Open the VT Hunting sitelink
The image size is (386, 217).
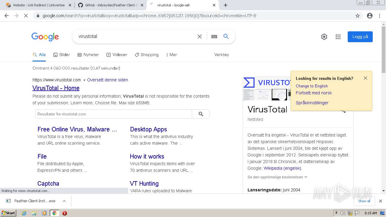pyautogui.click(x=144, y=184)
